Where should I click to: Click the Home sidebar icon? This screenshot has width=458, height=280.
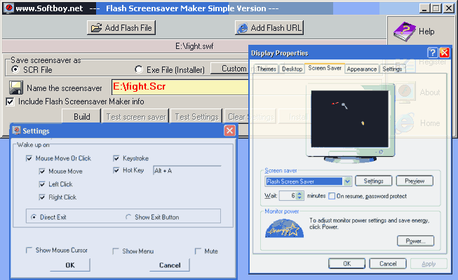click(x=404, y=122)
